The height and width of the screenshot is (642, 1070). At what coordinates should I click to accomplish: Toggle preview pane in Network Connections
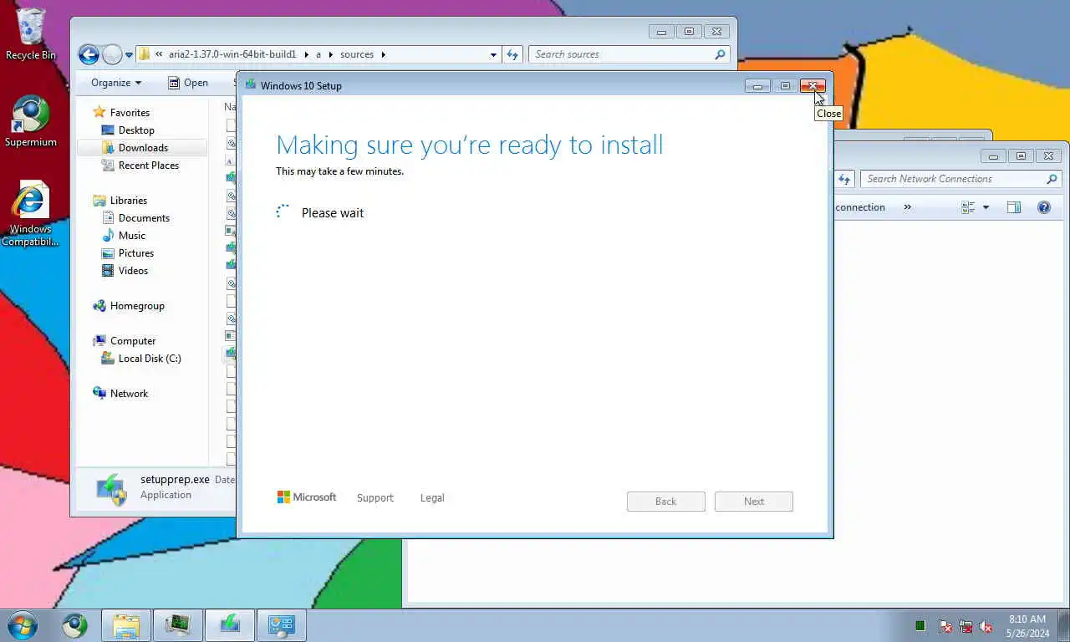tap(1013, 207)
